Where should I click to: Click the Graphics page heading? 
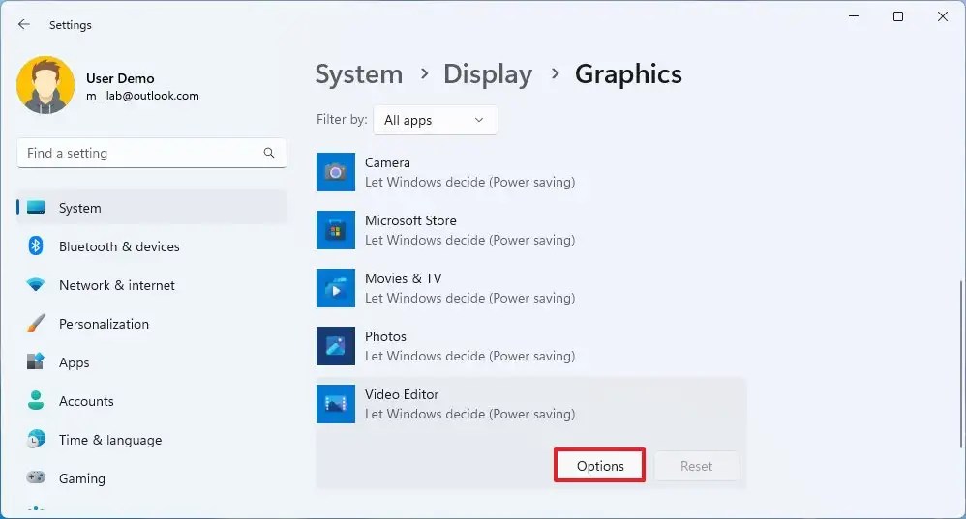[x=628, y=74]
